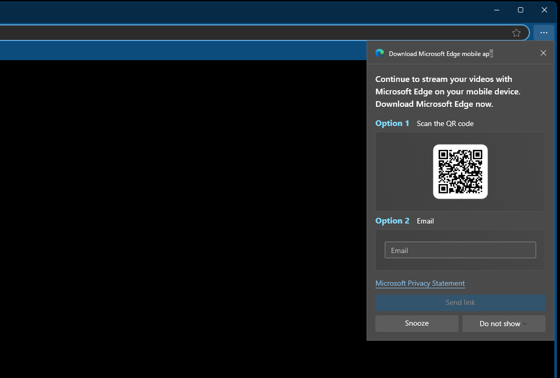Open the Microsoft Privacy Statement link
The height and width of the screenshot is (378, 560).
tap(420, 283)
